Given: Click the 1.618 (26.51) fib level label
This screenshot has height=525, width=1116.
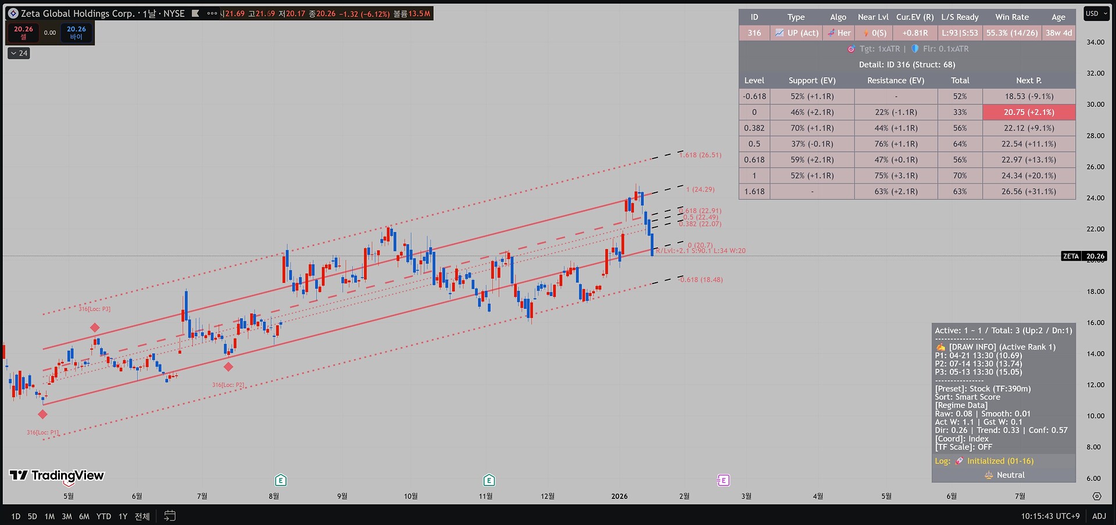Looking at the screenshot, I should pos(700,155).
